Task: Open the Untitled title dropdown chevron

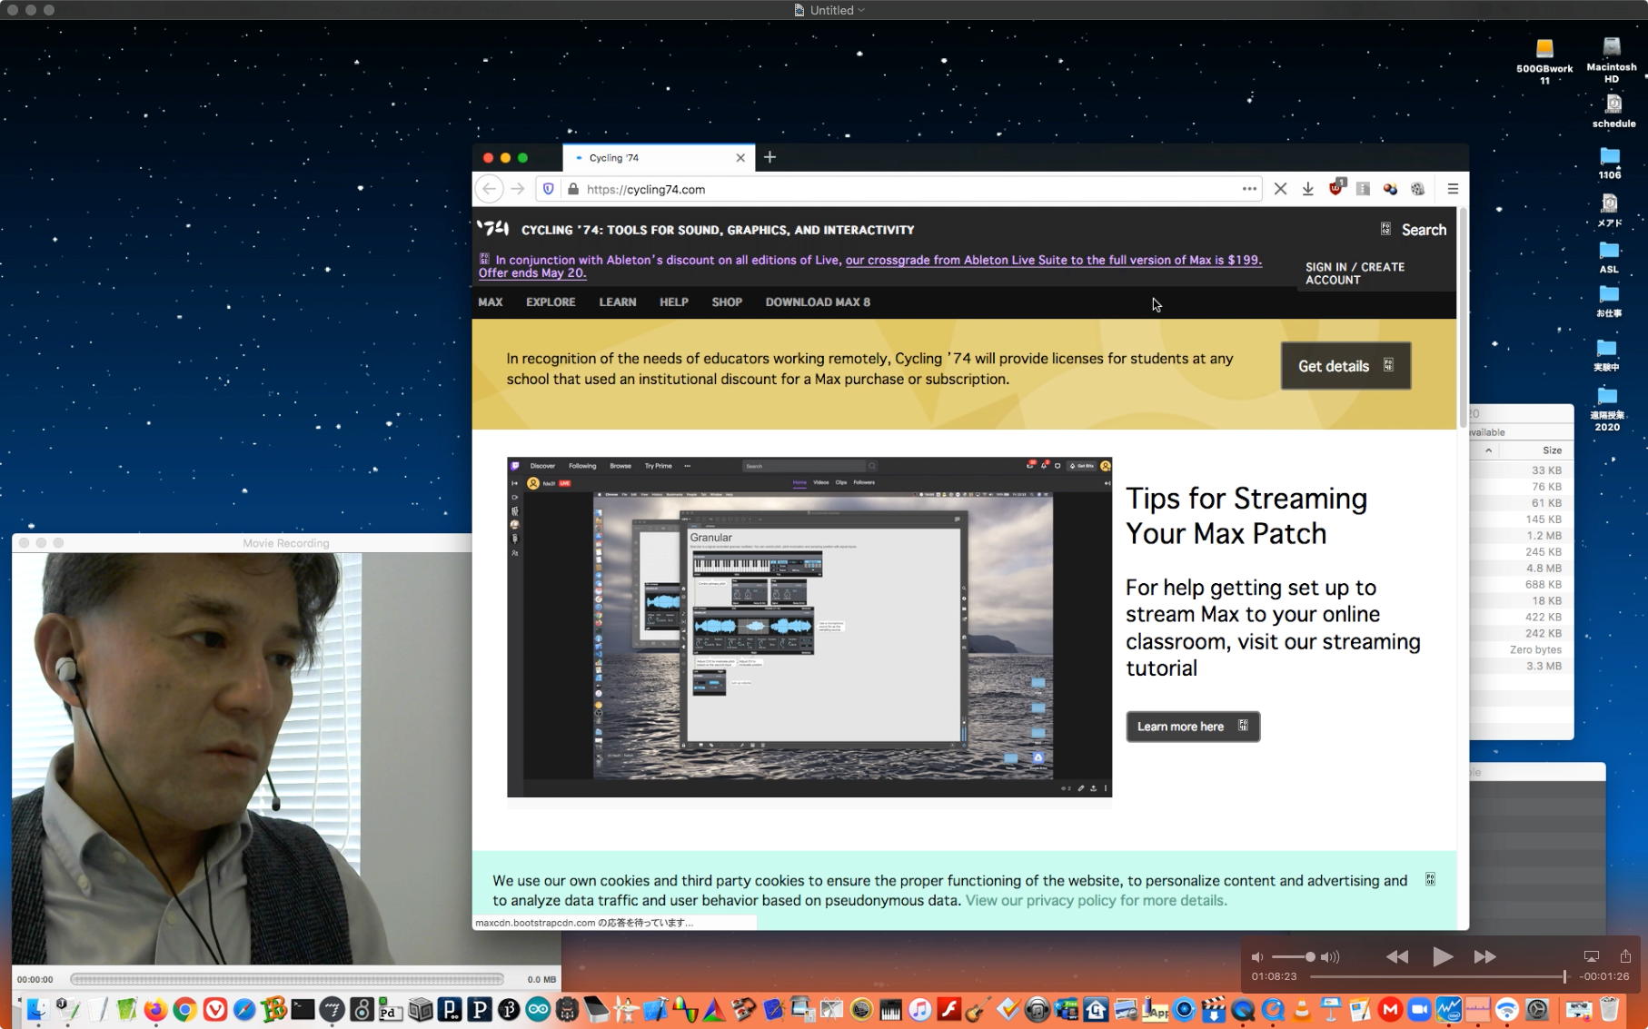Action: tap(861, 10)
